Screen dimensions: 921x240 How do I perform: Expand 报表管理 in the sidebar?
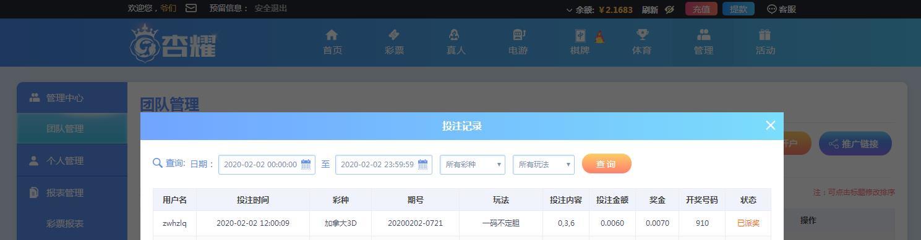click(x=72, y=193)
